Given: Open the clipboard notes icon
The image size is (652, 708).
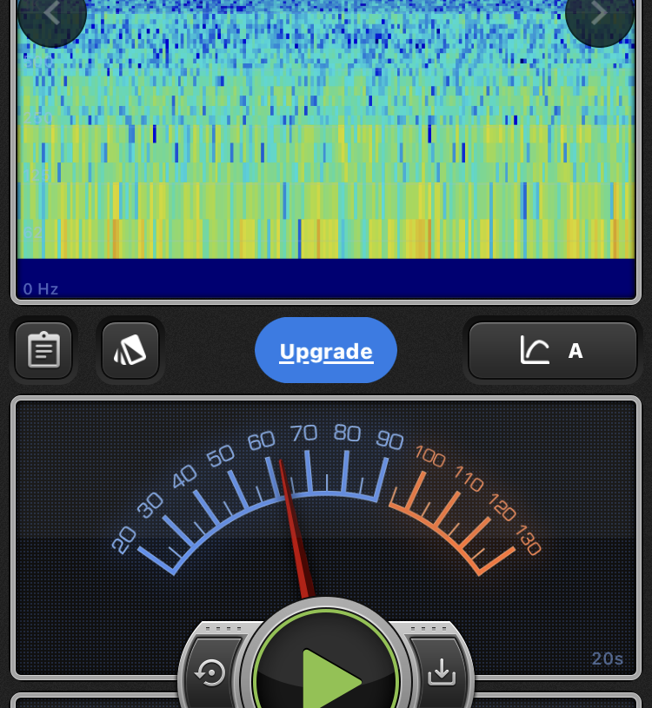Looking at the screenshot, I should click(x=43, y=351).
